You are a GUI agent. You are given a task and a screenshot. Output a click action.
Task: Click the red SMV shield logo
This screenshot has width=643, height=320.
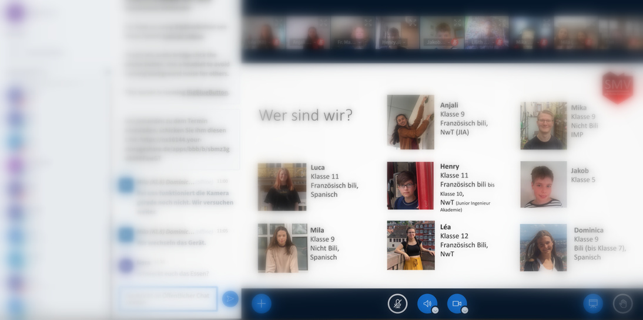tap(617, 87)
